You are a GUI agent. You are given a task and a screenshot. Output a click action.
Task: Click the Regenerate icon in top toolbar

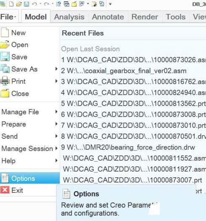(x=58, y=4)
